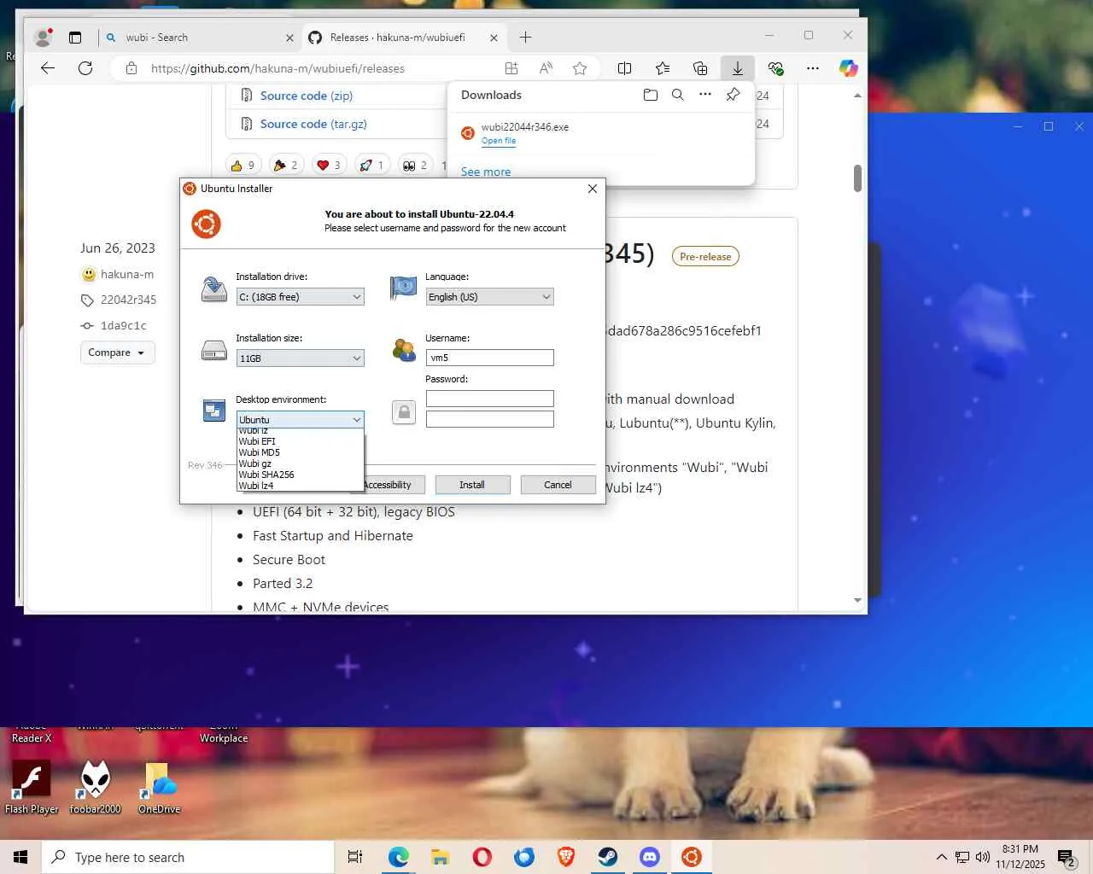This screenshot has width=1093, height=874.
Task: Open the 1da9c1c commit link
Action: pos(123,325)
